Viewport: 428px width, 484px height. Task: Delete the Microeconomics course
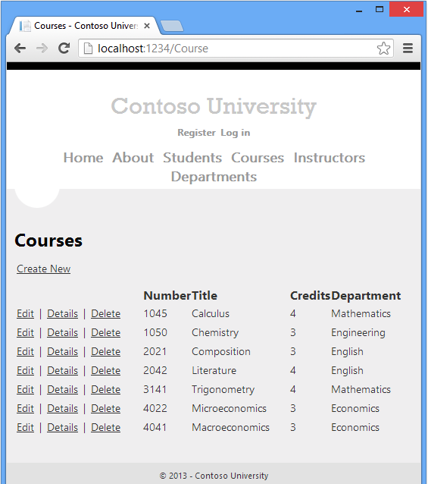coord(106,408)
